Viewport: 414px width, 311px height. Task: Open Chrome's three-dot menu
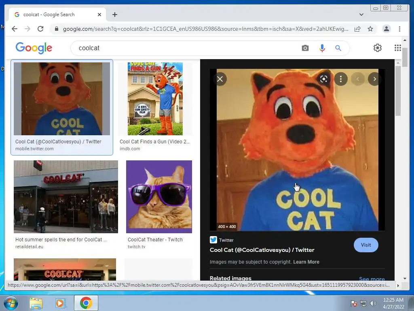click(x=399, y=29)
